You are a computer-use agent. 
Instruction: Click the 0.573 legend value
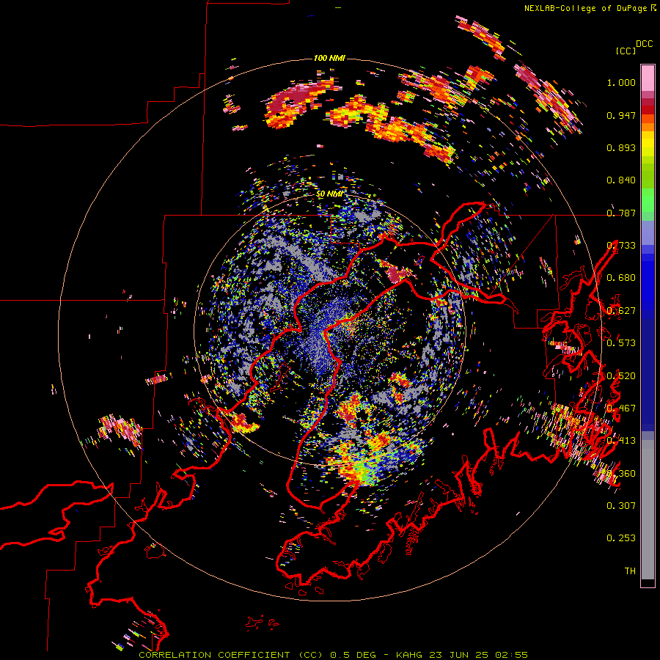click(x=621, y=343)
